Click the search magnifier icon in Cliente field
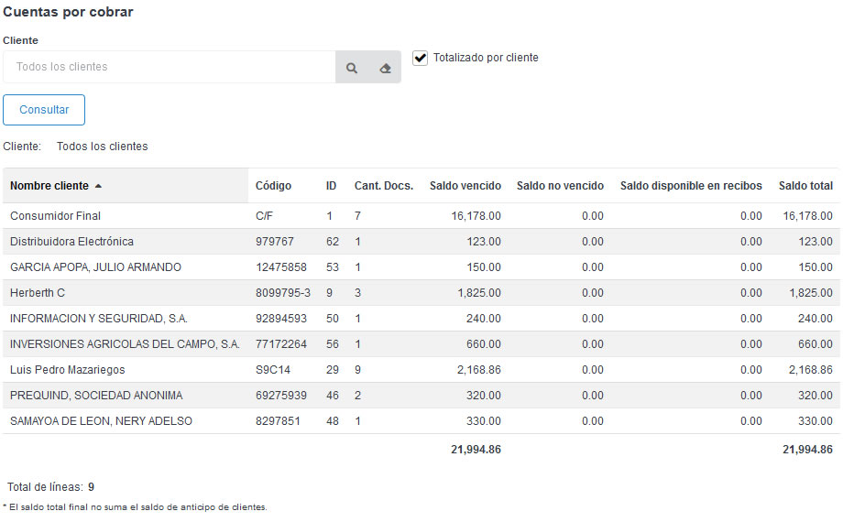The image size is (843, 522). click(x=352, y=68)
